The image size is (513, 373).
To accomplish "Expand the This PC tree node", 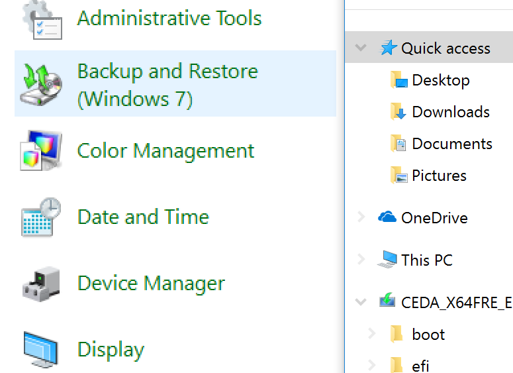I will 361,259.
